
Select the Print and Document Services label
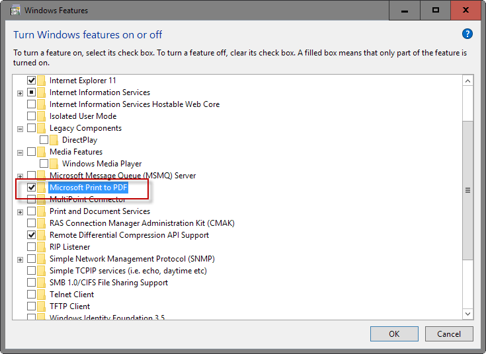point(100,211)
